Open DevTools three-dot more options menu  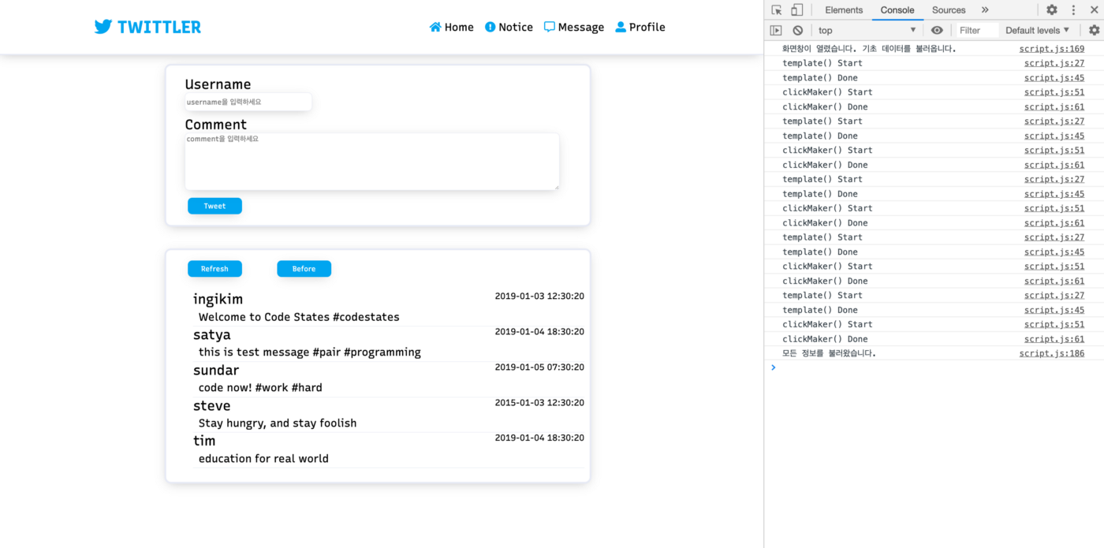coord(1073,10)
